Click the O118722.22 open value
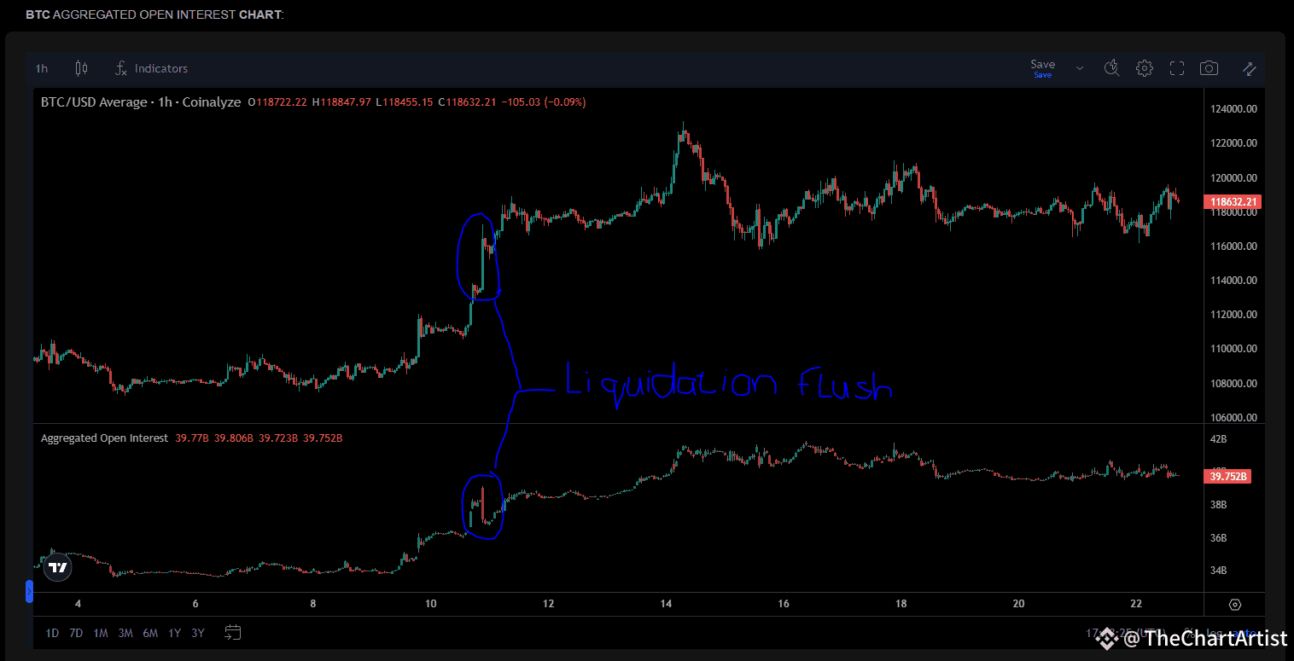The width and height of the screenshot is (1294, 661). 278,102
